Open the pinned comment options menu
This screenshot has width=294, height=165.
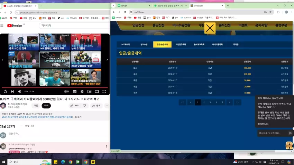107,146
